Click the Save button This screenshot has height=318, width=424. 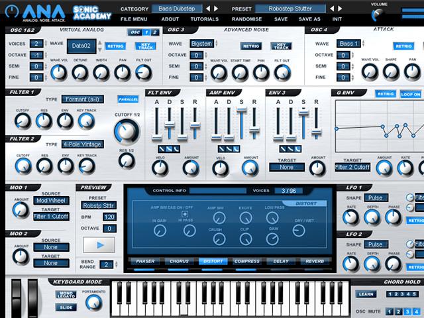coord(281,19)
